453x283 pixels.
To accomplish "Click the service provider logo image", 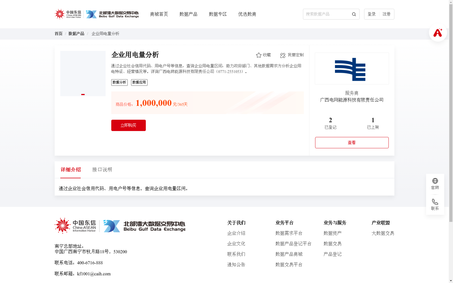I will point(352,68).
